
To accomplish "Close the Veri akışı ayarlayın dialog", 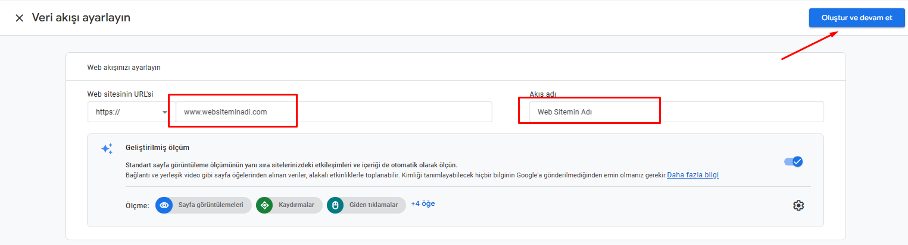I will click(20, 18).
